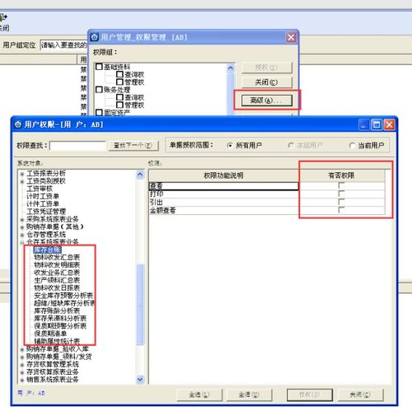Click scroll-down arrow of 系统对象 tree
Image resolution: width=412 pixels, height=420 pixels.
pyautogui.click(x=140, y=380)
